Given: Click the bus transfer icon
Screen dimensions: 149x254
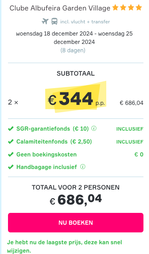Looking at the screenshot, I should click(55, 21).
